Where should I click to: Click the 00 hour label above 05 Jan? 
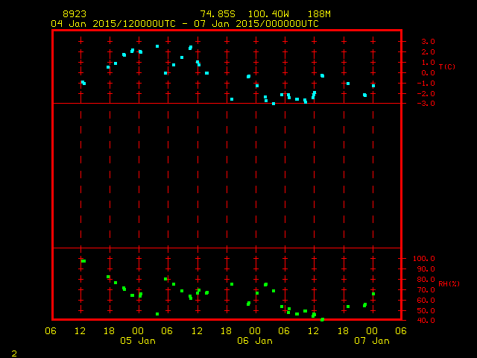[138, 331]
